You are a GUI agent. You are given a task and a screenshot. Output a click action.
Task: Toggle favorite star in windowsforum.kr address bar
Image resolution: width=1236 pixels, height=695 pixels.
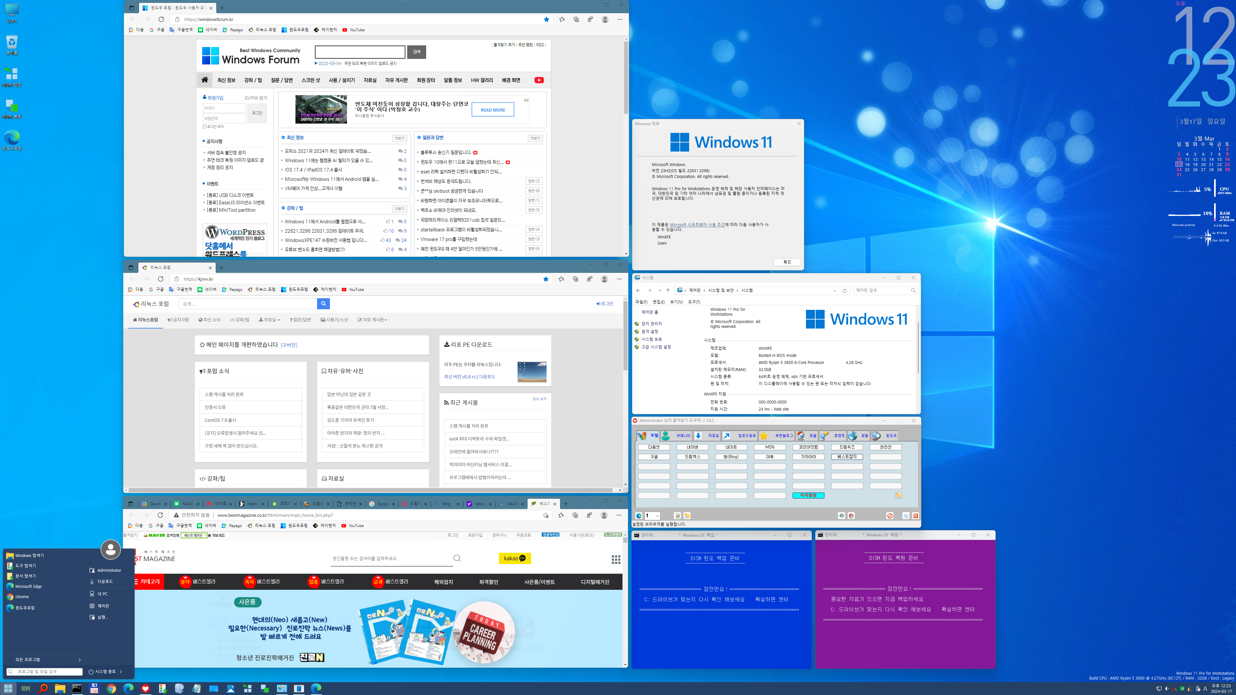(547, 19)
